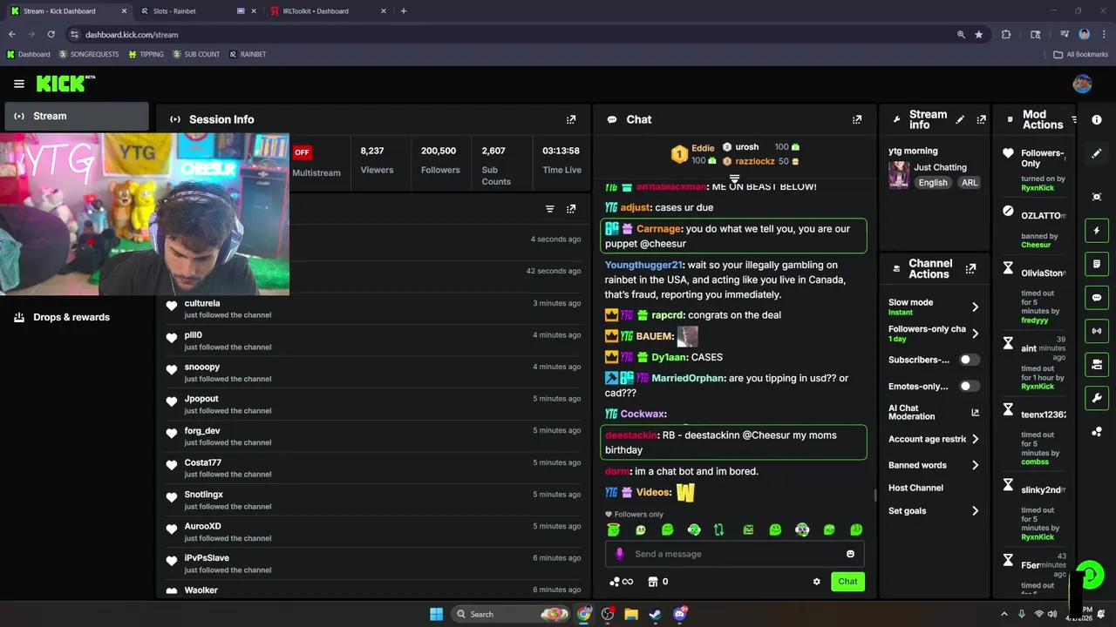Pop out the Stream info panel

[x=981, y=119]
